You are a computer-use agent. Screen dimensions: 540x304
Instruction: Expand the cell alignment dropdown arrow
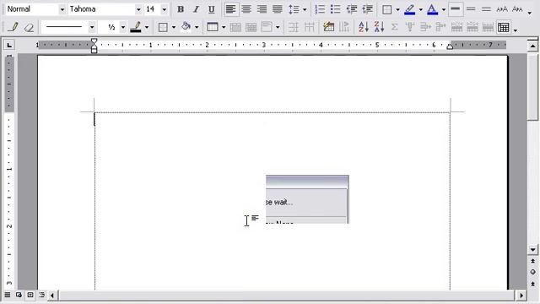pyautogui.click(x=278, y=27)
